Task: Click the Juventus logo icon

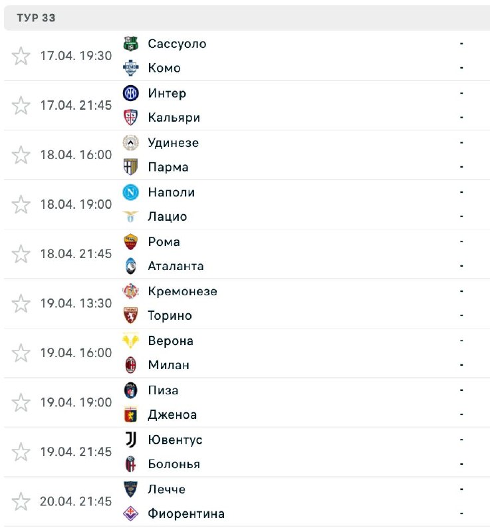Action: point(130,440)
